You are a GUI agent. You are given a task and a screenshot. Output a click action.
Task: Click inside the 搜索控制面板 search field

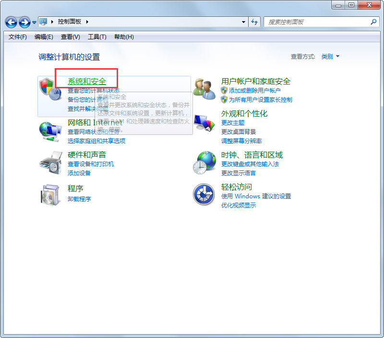(312, 22)
